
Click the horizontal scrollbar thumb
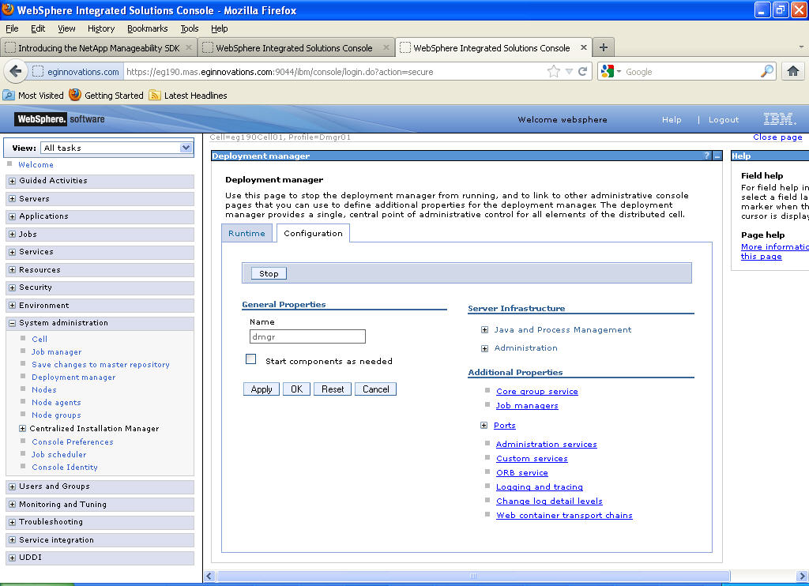(473, 576)
